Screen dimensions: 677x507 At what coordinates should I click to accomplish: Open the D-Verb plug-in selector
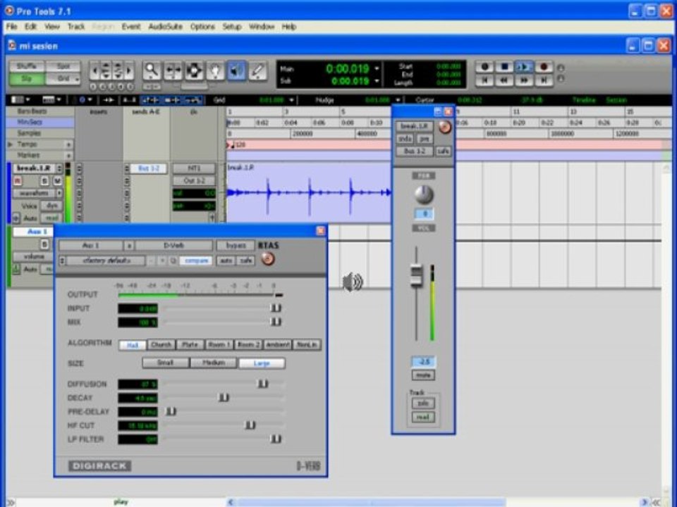[174, 245]
